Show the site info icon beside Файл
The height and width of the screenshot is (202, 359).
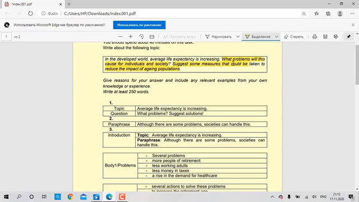pyautogui.click(x=44, y=13)
